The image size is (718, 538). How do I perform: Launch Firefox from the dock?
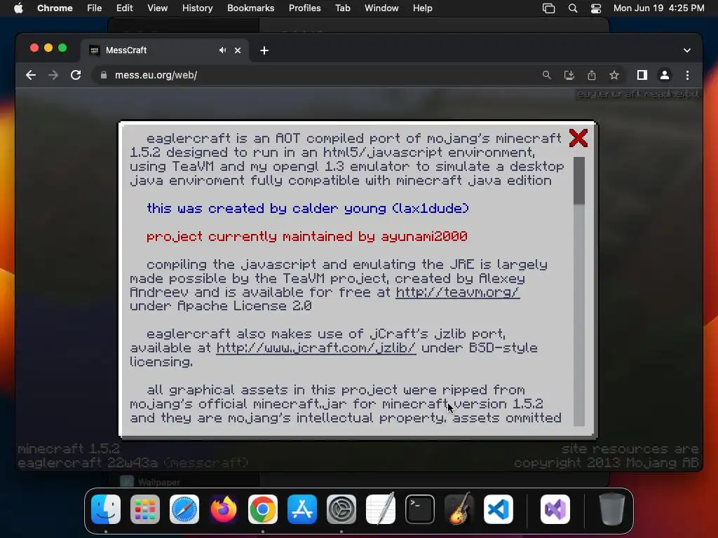click(x=224, y=509)
